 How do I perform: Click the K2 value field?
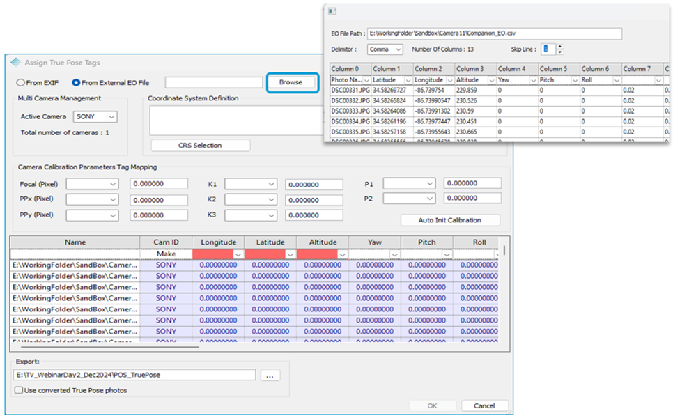pyautogui.click(x=314, y=200)
